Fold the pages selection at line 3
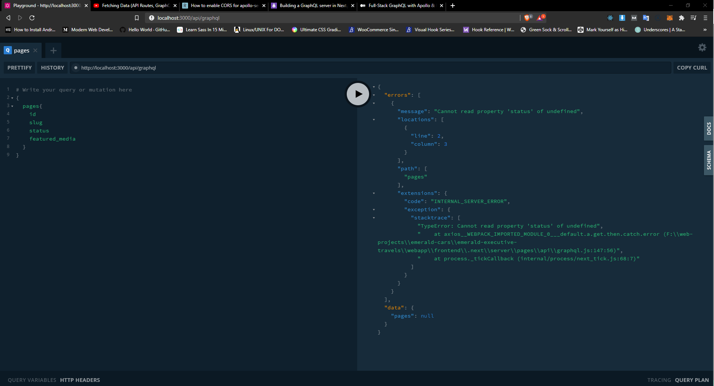 point(12,106)
